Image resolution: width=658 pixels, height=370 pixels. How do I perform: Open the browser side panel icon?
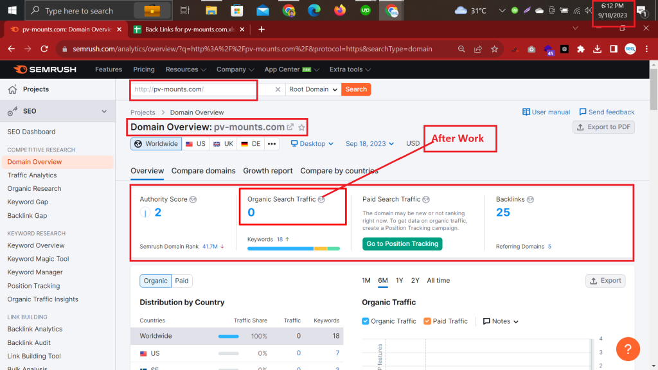tap(614, 49)
